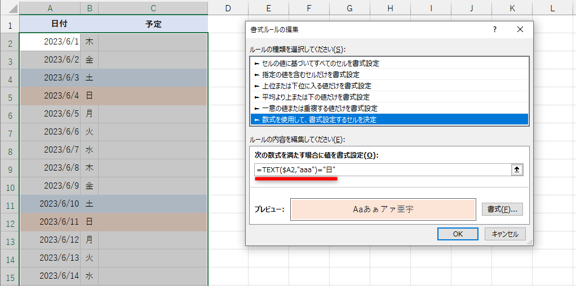Click the select-all corner of the sheet
The width and height of the screenshot is (576, 286).
coord(10,8)
